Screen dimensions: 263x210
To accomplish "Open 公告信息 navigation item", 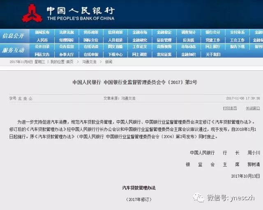I will (x=67, y=47).
